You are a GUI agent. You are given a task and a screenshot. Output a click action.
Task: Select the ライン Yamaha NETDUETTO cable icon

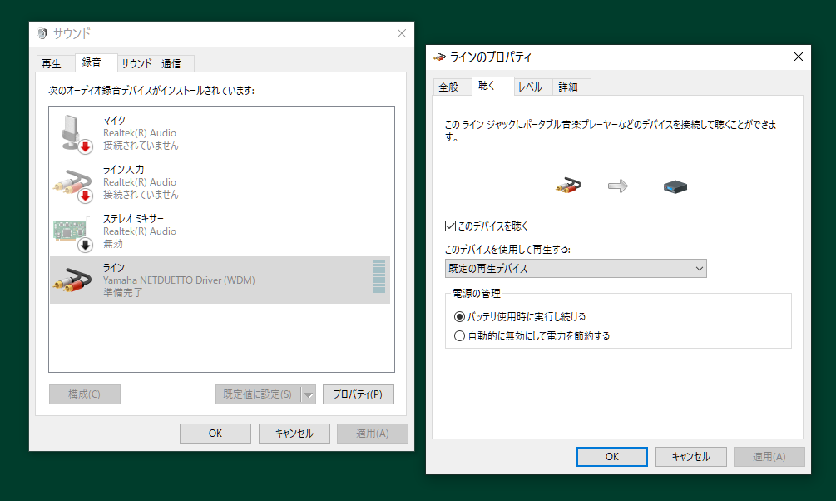(x=72, y=280)
